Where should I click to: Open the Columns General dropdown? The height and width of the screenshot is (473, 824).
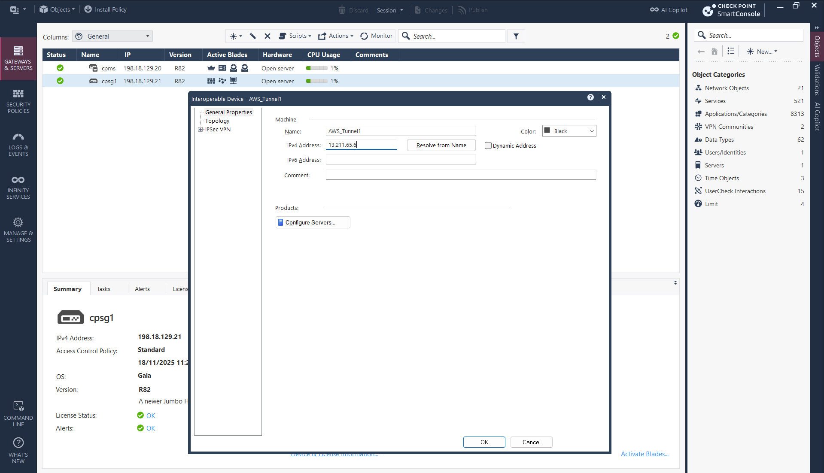point(113,36)
